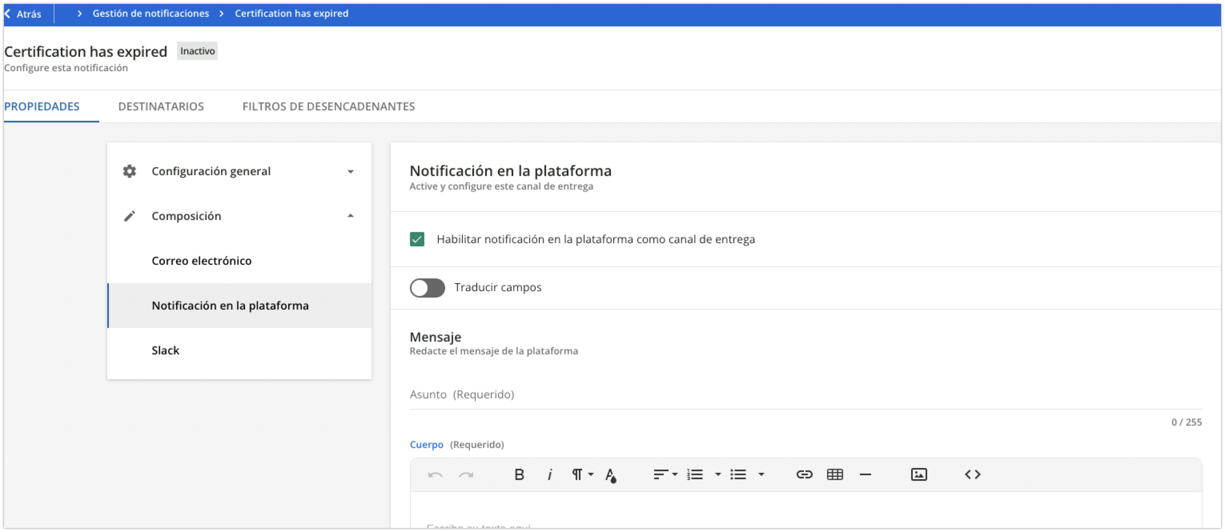This screenshot has height=532, width=1225.
Task: Insert a horizontal line in the editor
Action: (866, 474)
